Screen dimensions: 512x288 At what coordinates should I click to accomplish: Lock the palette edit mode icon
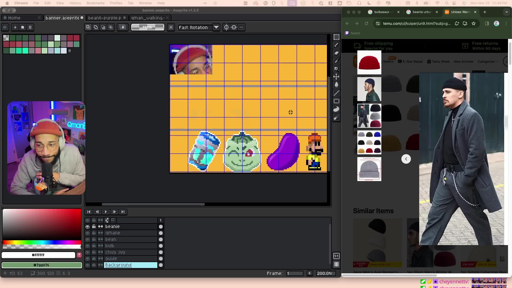click(x=5, y=27)
